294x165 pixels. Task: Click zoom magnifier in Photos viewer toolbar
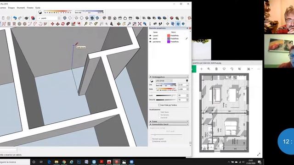(x=209, y=69)
